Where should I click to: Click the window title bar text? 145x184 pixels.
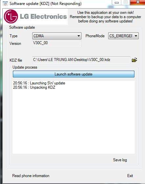click(x=45, y=4)
